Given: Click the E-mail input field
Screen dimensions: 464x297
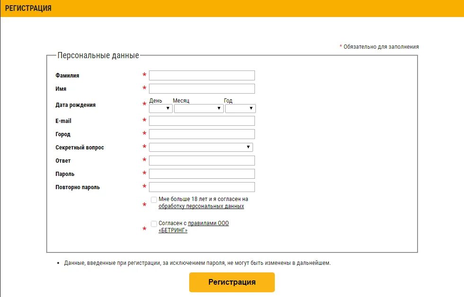Looking at the screenshot, I should (202, 121).
